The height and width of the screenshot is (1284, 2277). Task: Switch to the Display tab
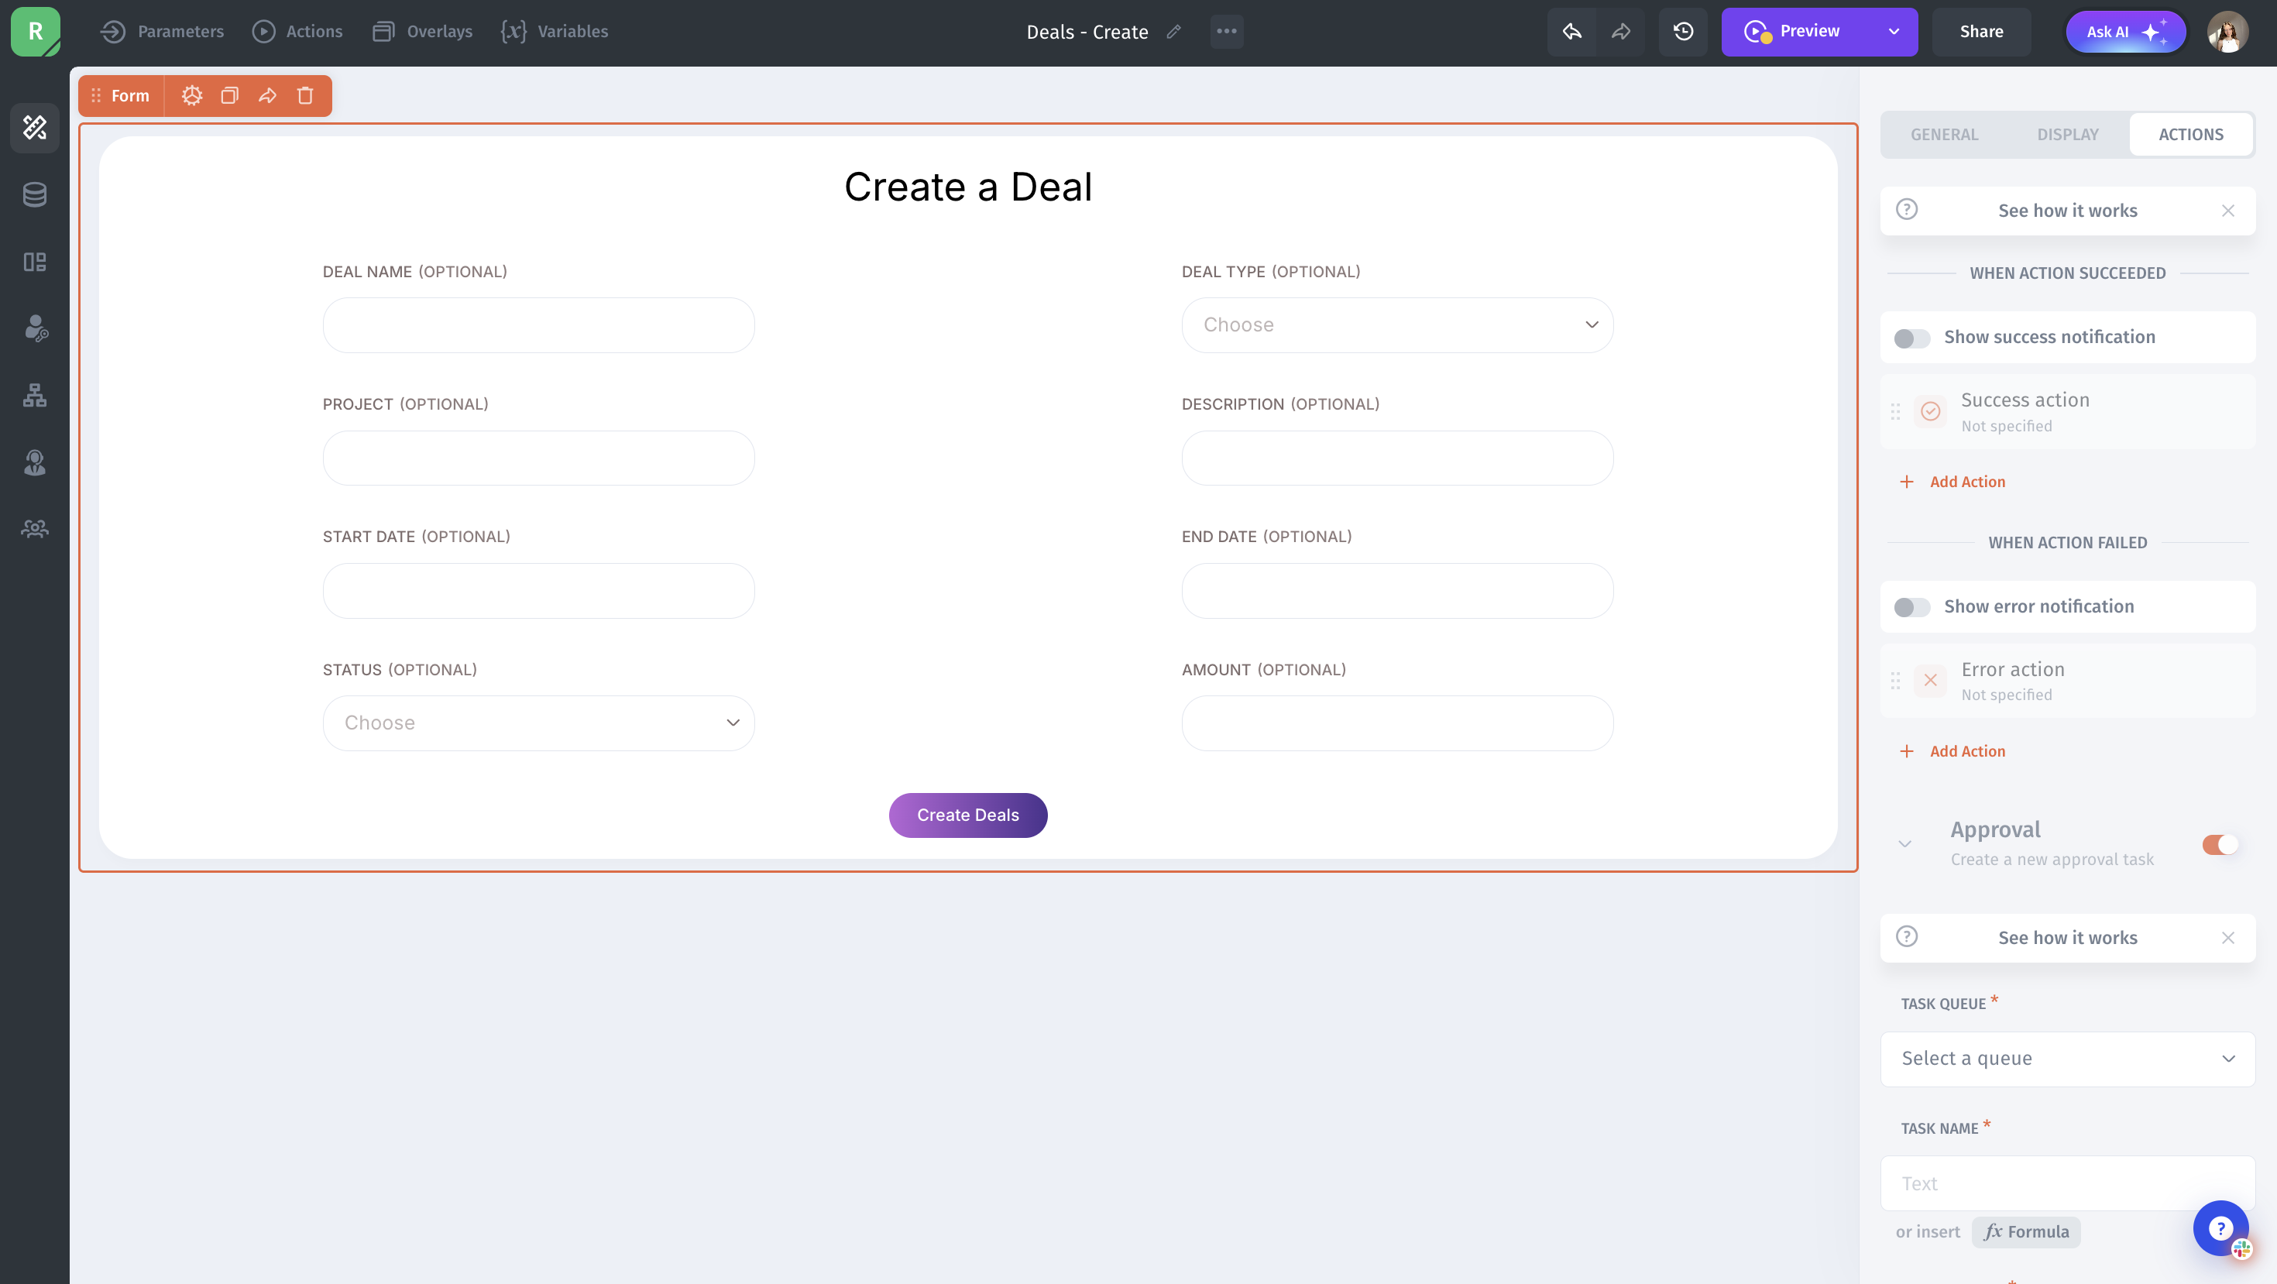[x=2066, y=134]
